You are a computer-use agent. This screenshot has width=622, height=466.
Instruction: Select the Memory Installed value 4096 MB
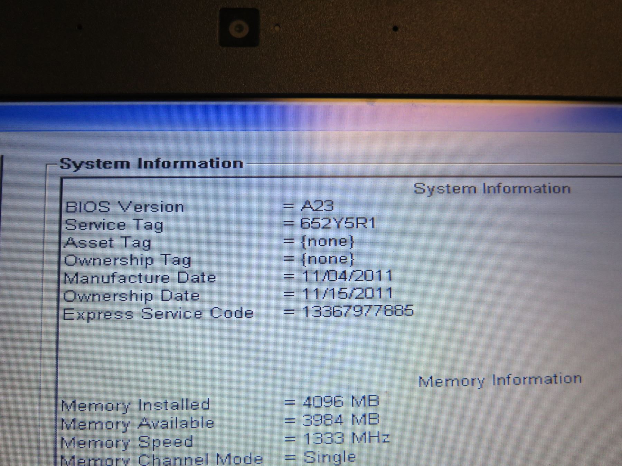pyautogui.click(x=341, y=401)
